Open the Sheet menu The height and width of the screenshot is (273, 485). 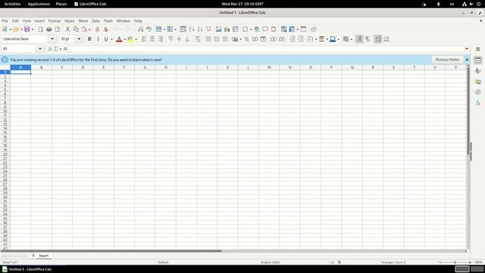tap(83, 20)
